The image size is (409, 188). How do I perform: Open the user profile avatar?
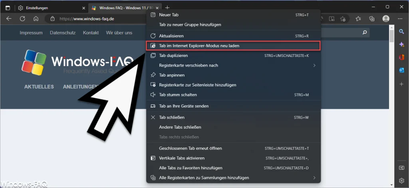[x=386, y=18]
